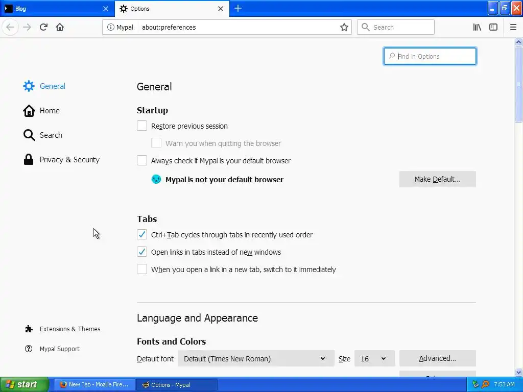Open a new tab with plus icon
The height and width of the screenshot is (392, 523).
238,8
